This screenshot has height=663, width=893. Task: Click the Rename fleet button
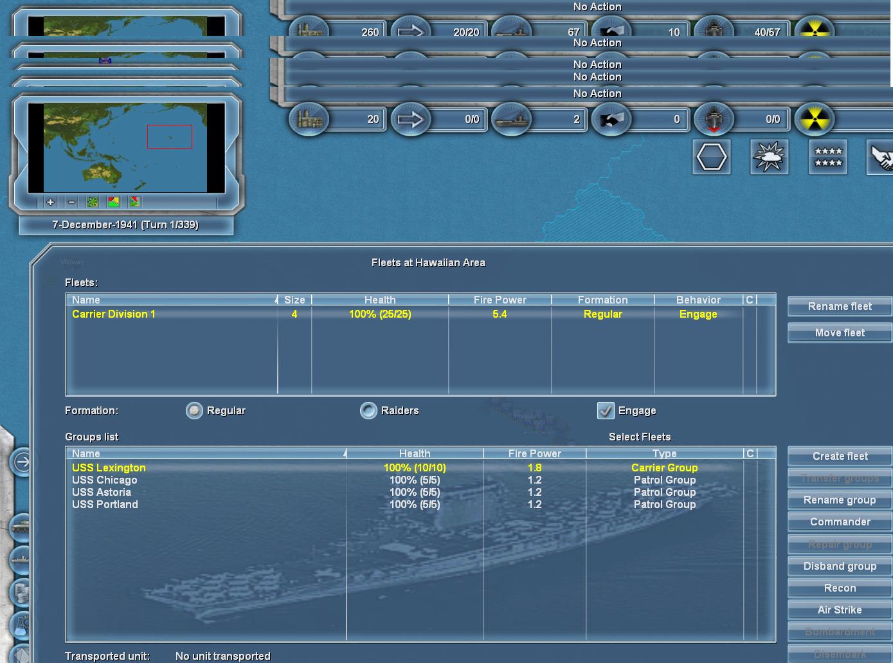(x=840, y=307)
